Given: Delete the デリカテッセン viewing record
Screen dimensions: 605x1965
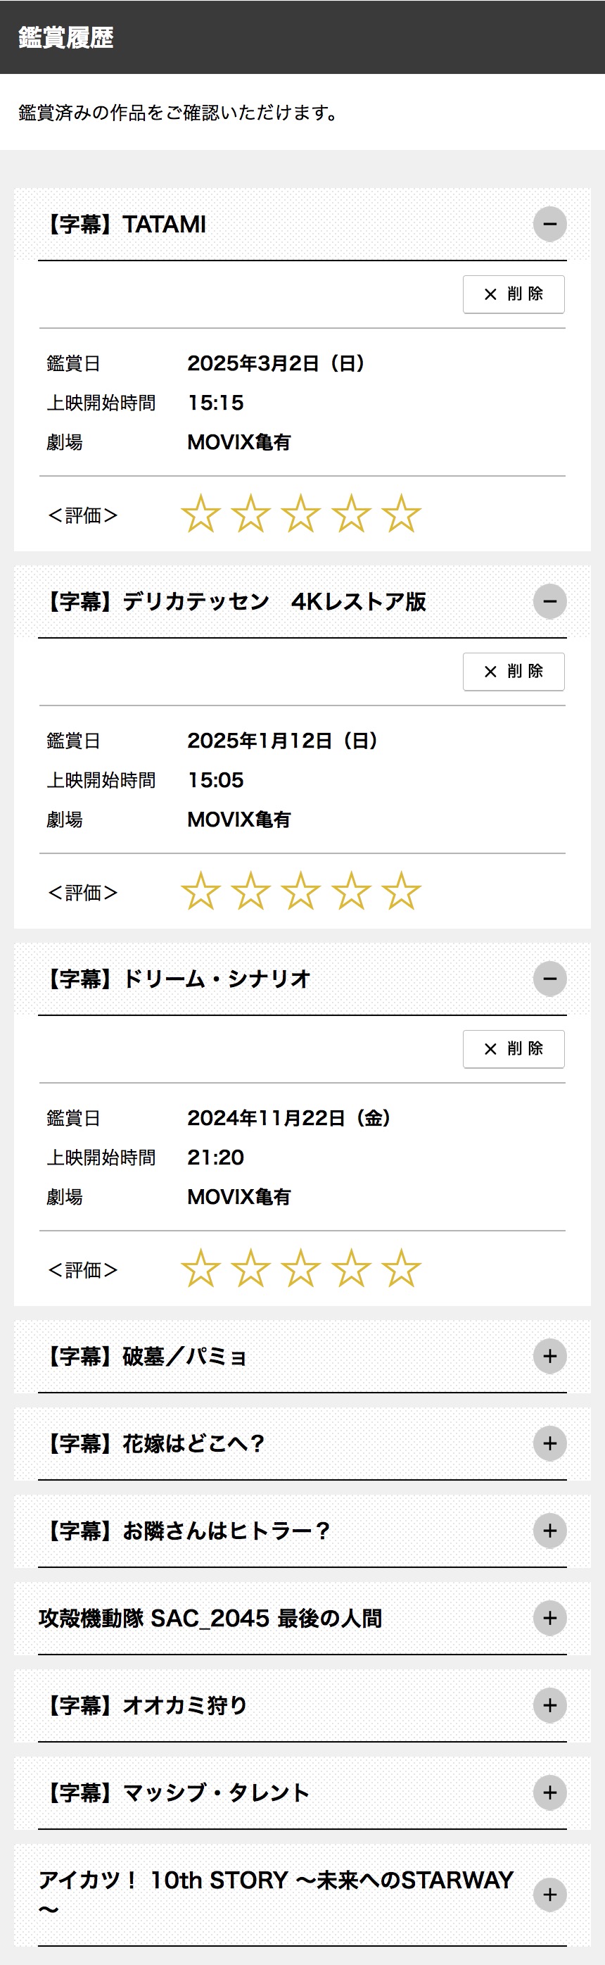Looking at the screenshot, I should click(514, 671).
